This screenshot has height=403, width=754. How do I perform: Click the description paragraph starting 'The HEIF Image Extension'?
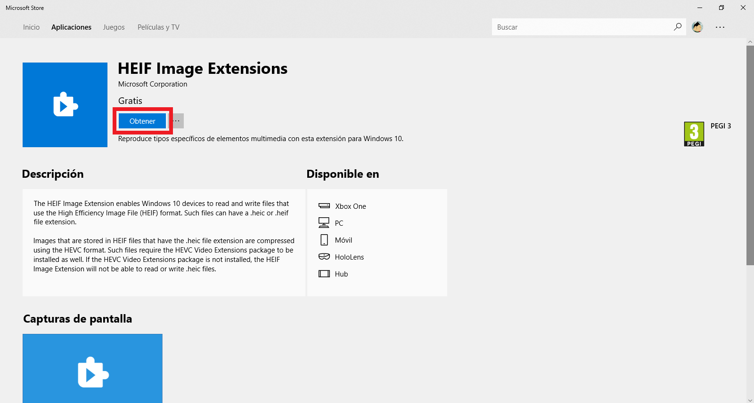(x=161, y=213)
